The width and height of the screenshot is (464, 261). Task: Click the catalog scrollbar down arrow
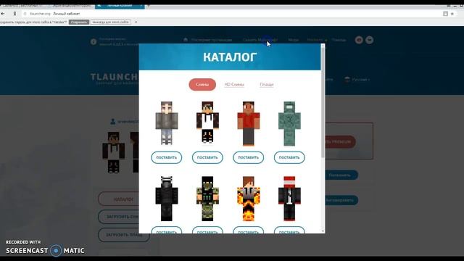pos(323,231)
